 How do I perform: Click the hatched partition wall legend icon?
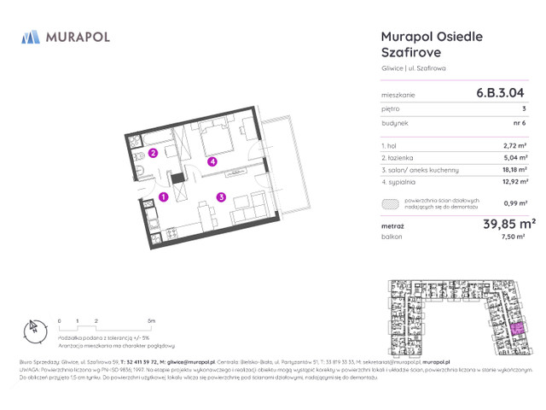point(392,204)
